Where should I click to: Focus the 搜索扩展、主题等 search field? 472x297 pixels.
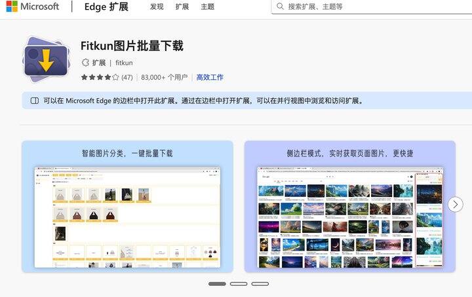click(x=372, y=7)
